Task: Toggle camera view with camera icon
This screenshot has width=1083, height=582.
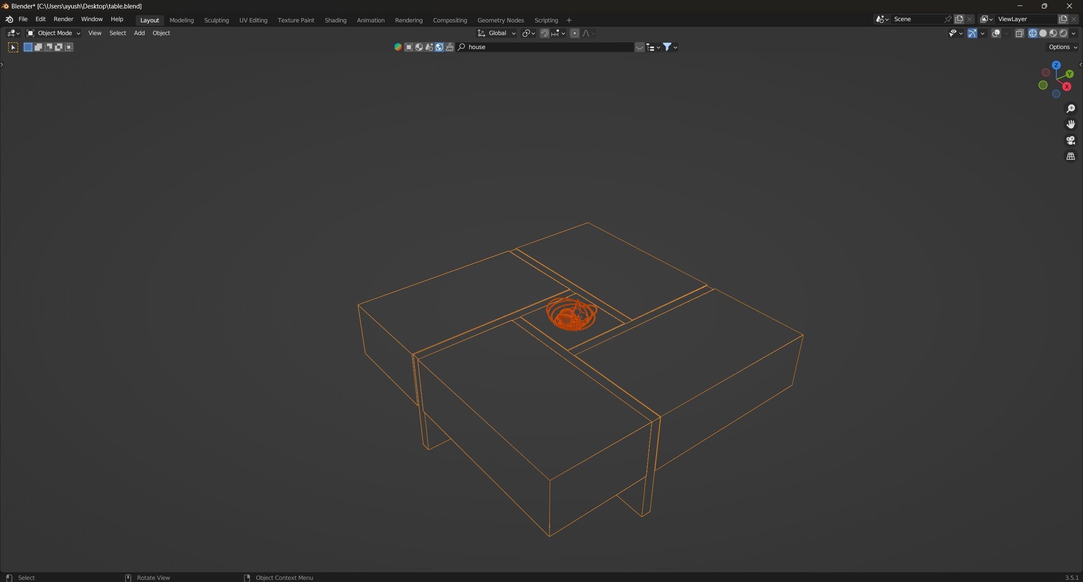Action: [1070, 140]
